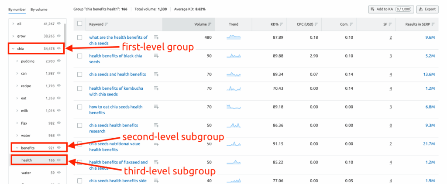The image size is (447, 184).
Task: Toggle eye icon for the oil group
Action: 59,24
